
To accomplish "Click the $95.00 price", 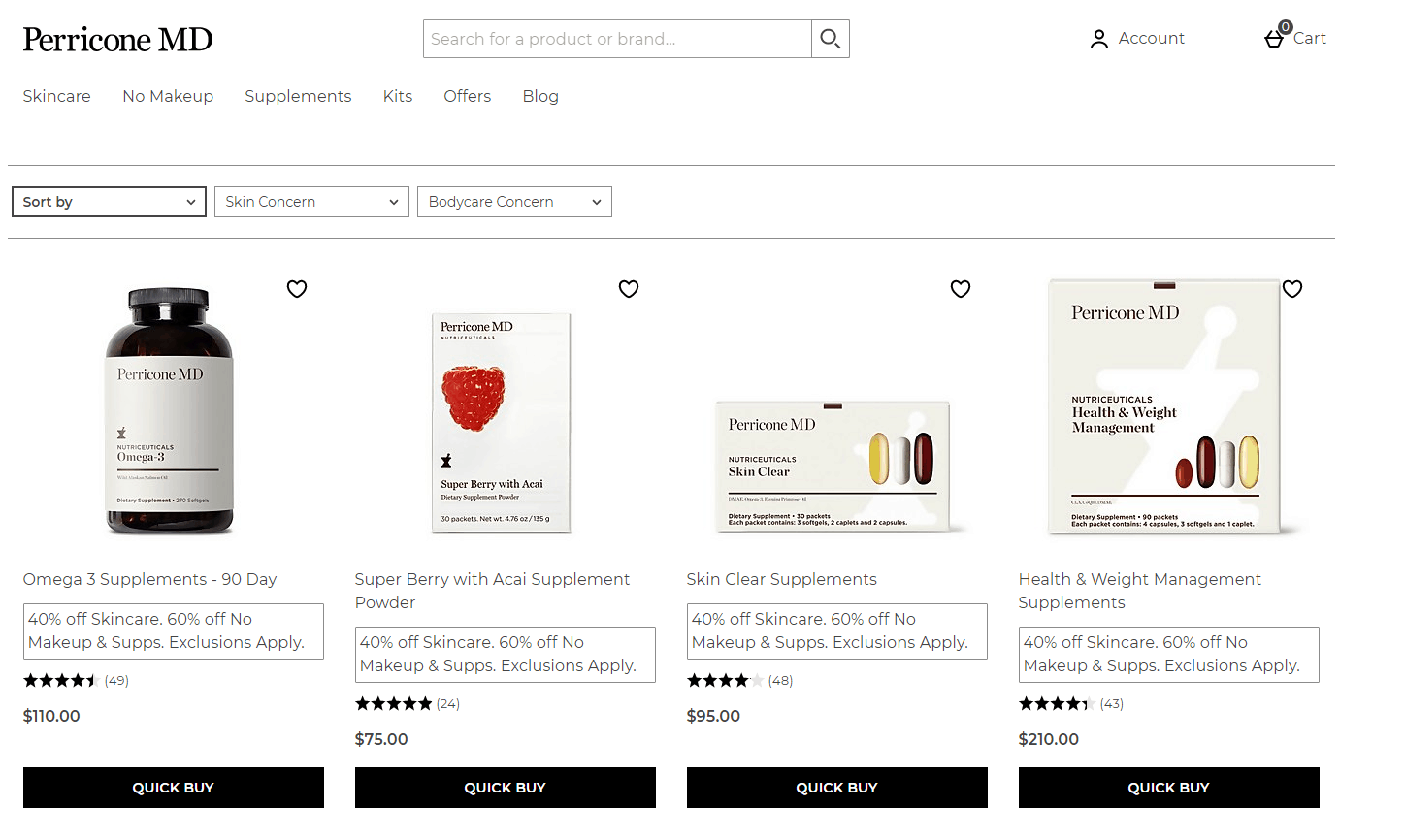I will coord(713,716).
